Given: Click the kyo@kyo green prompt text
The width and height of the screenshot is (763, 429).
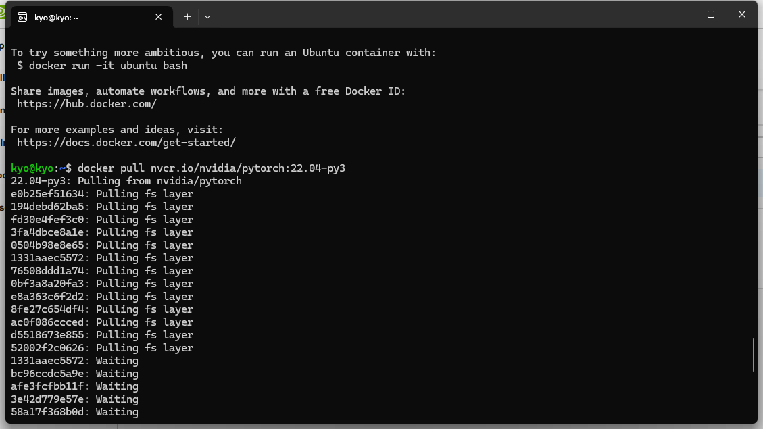Looking at the screenshot, I should 32,168.
